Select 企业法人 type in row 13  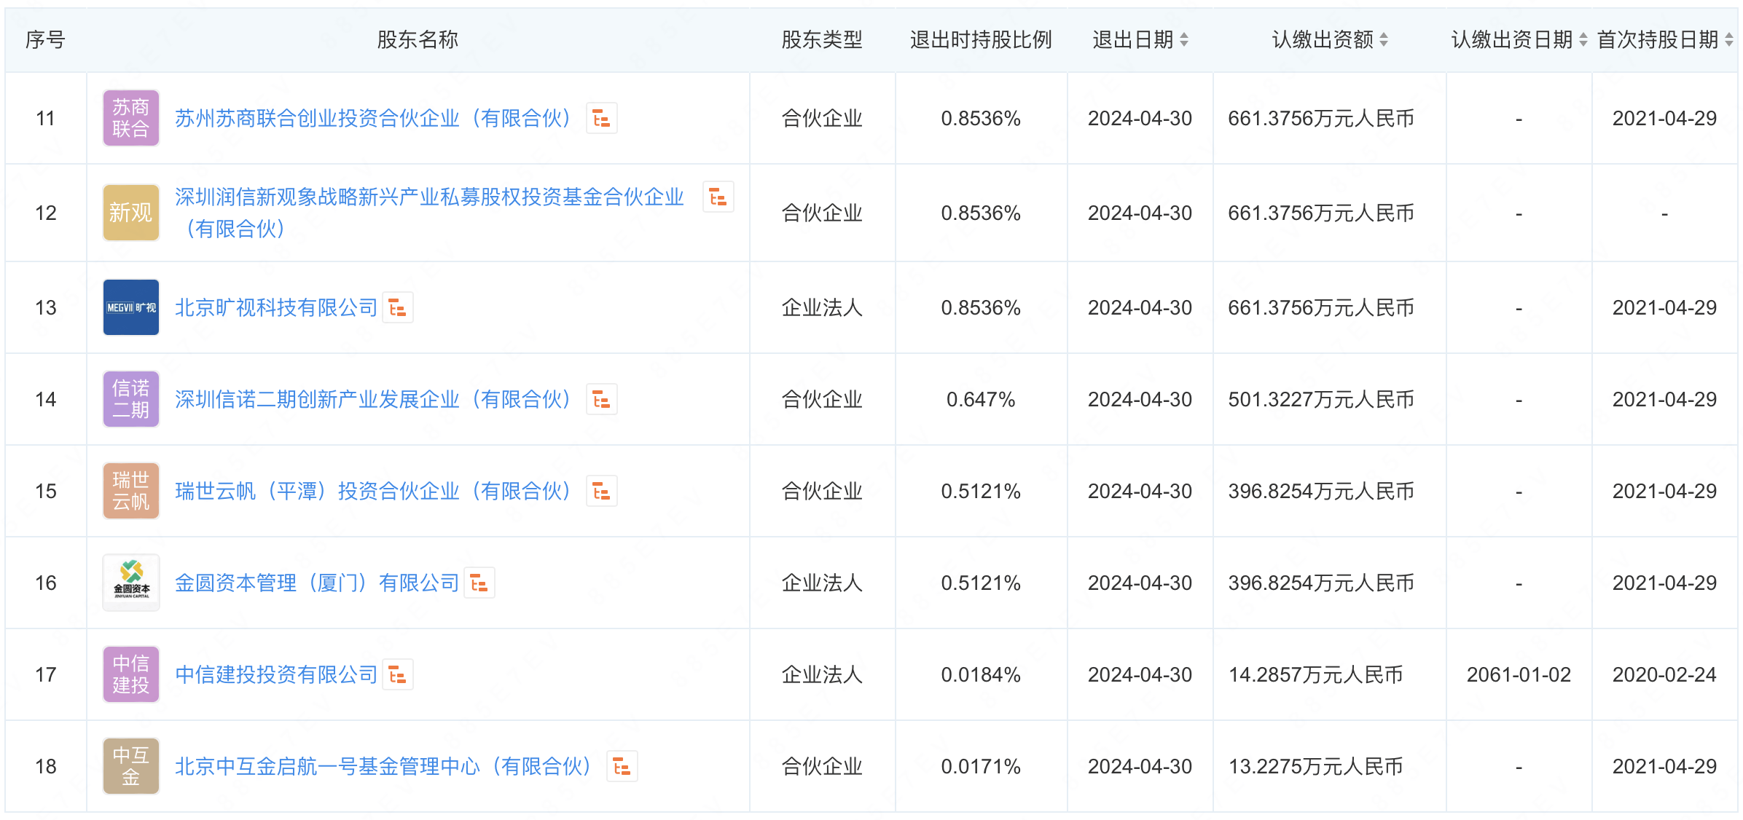point(822,308)
